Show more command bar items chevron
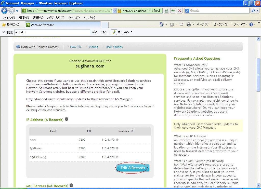 [x=259, y=23]
